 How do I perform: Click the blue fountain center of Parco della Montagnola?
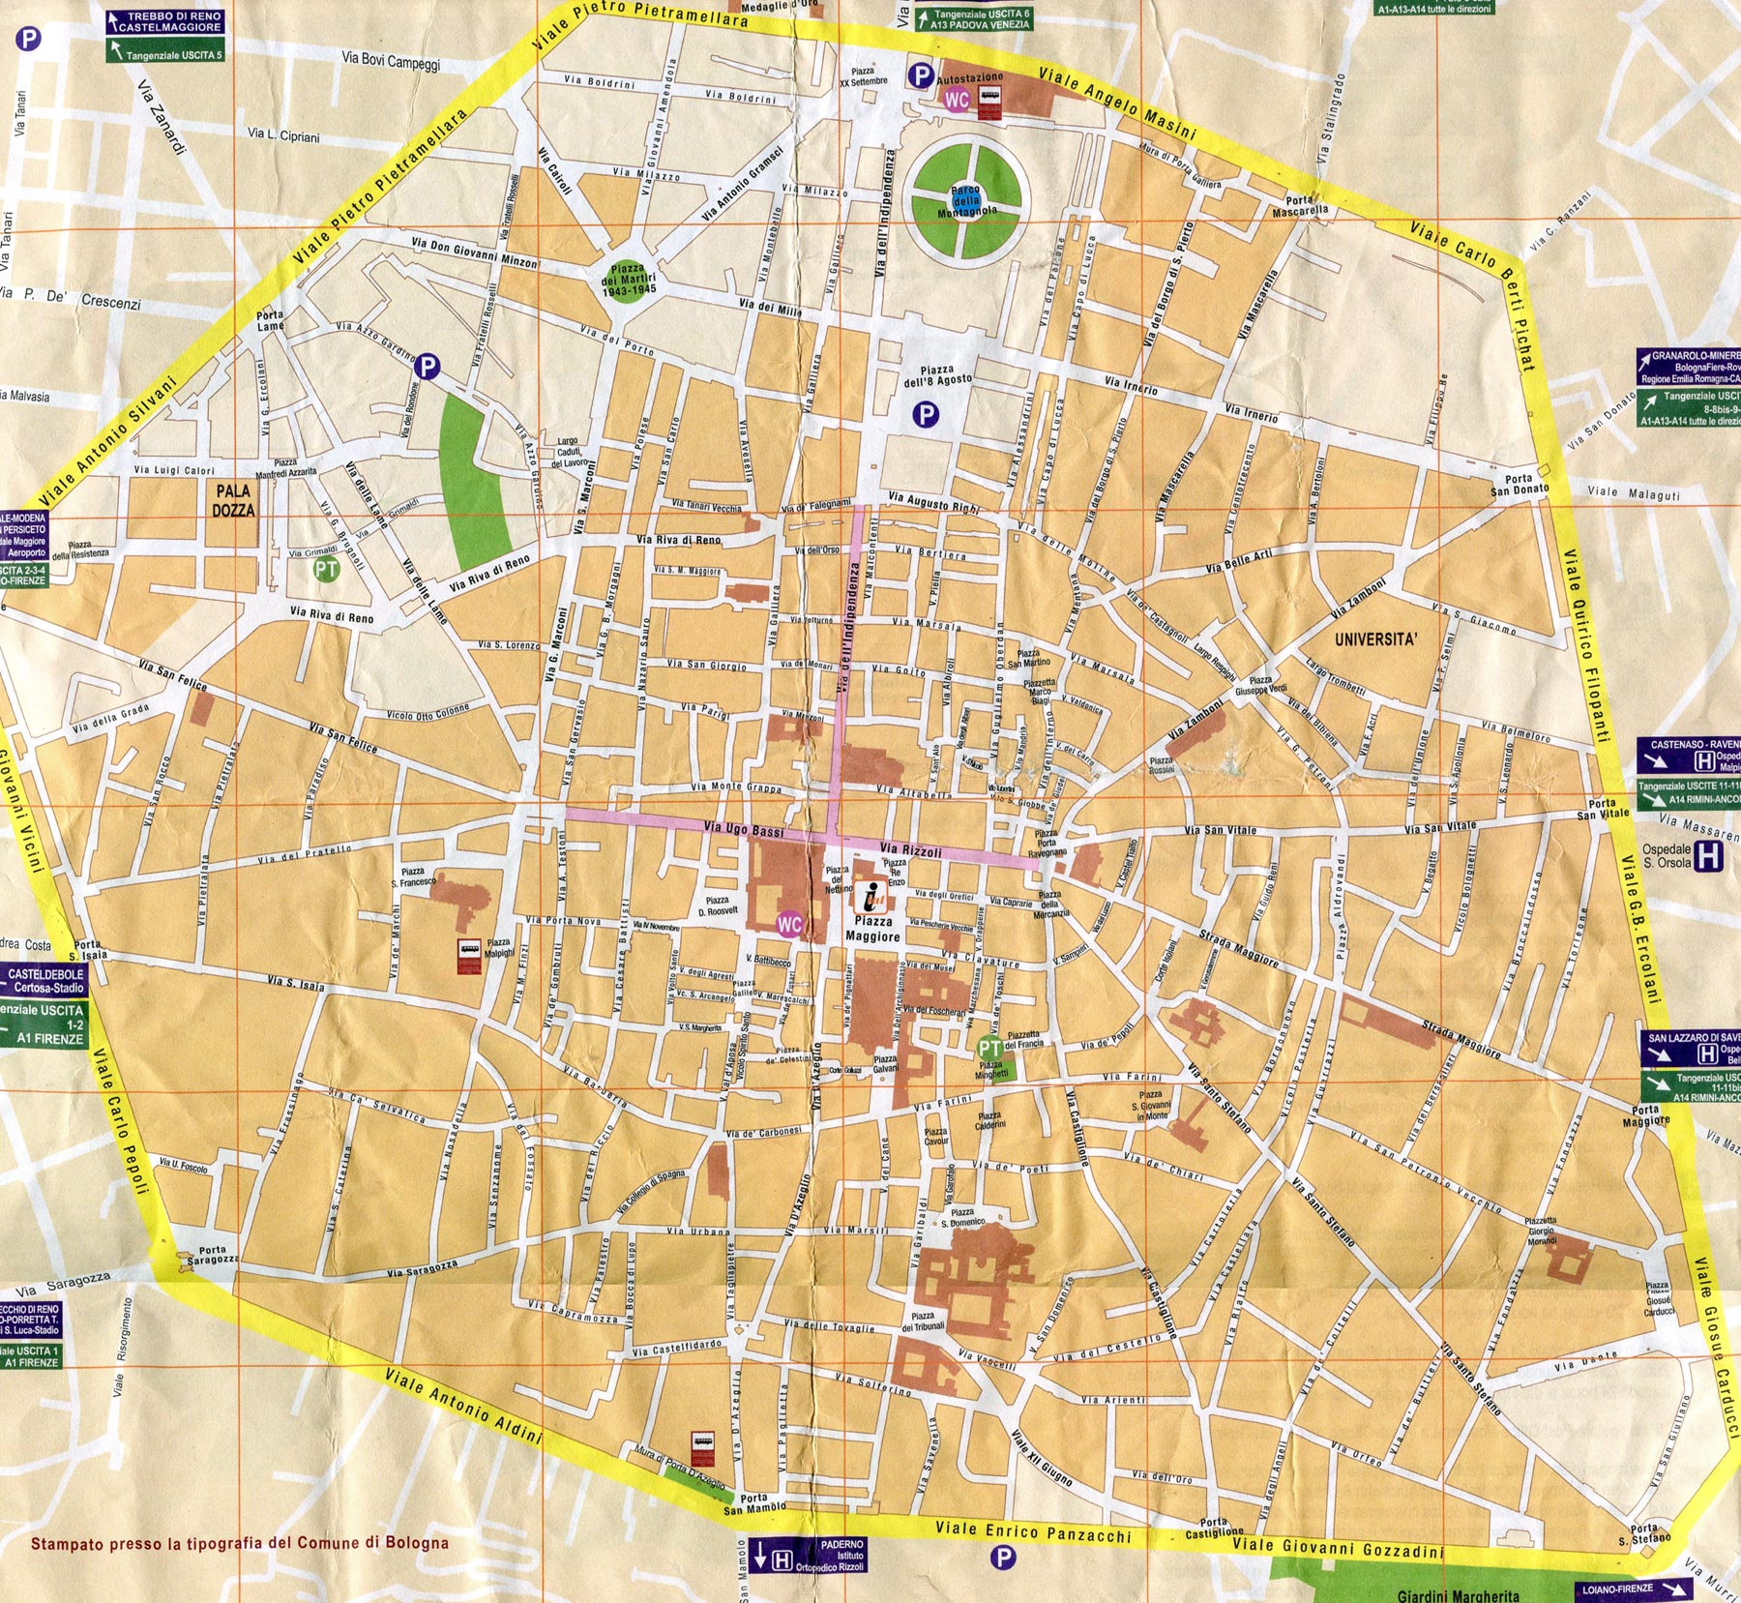pos(966,200)
